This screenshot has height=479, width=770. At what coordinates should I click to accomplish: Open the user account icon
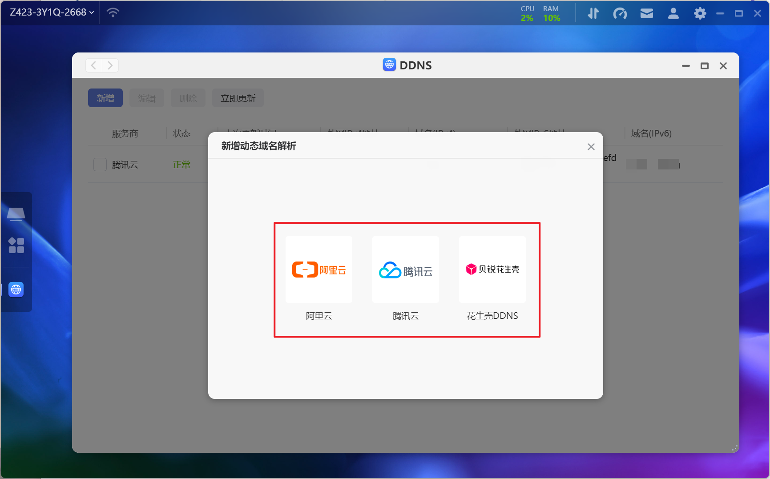[673, 13]
